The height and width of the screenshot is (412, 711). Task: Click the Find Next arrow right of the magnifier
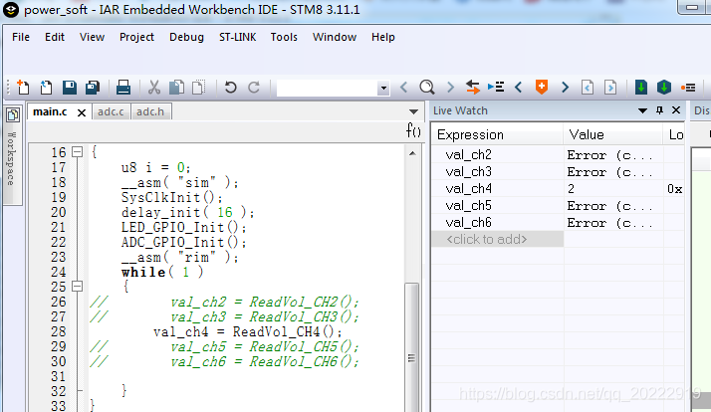(450, 87)
